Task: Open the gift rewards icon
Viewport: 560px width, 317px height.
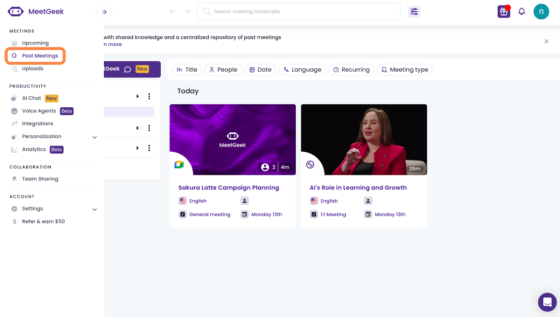Action: coord(504,12)
